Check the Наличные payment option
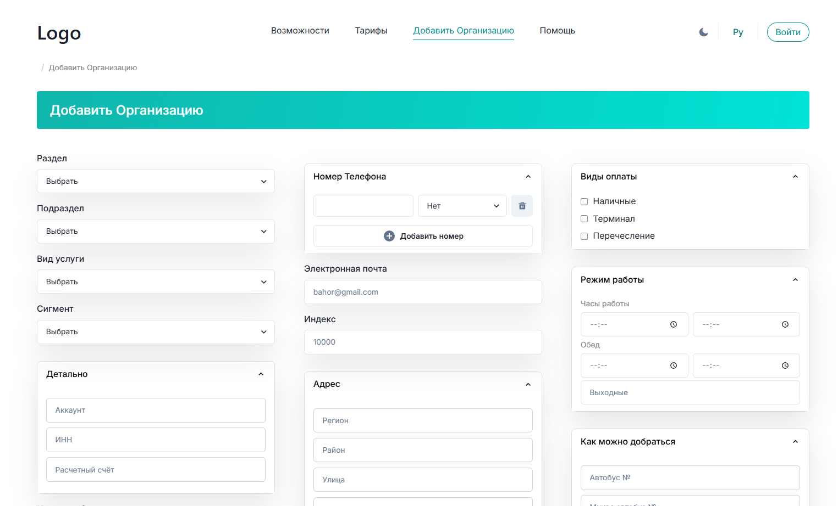 click(584, 201)
